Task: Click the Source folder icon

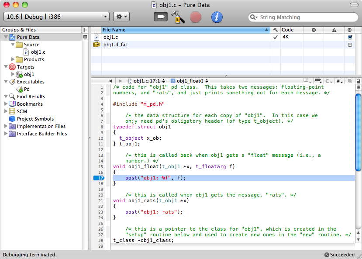Action: click(19, 45)
